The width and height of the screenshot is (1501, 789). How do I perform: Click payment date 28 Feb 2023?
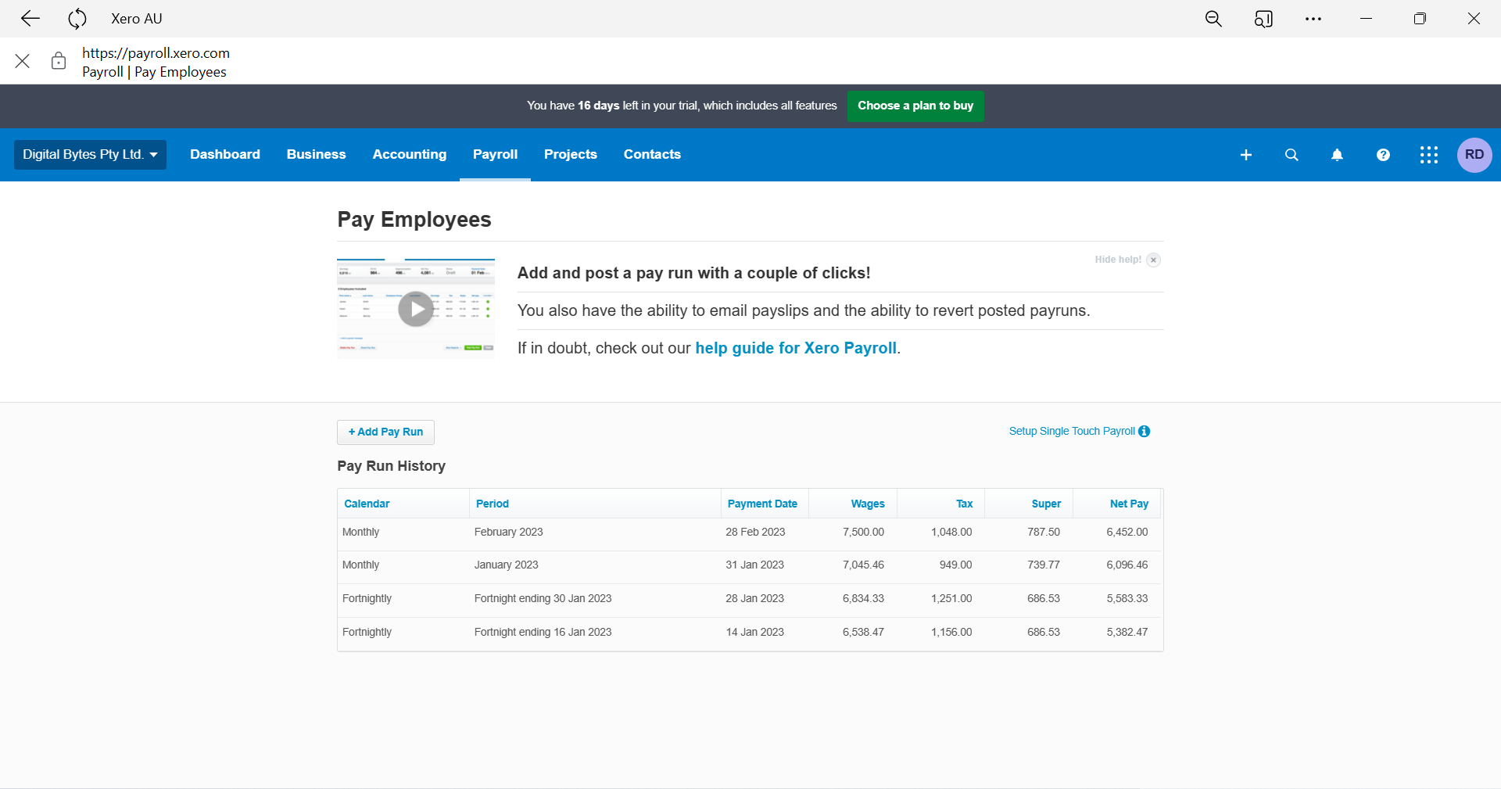755,532
